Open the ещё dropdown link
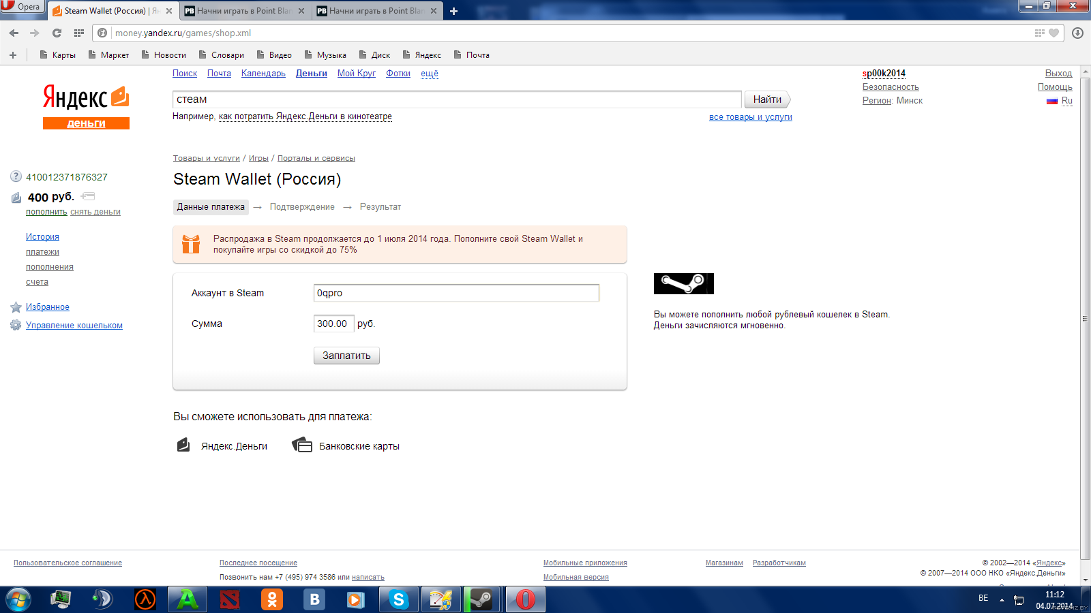The image size is (1091, 613). 430,74
